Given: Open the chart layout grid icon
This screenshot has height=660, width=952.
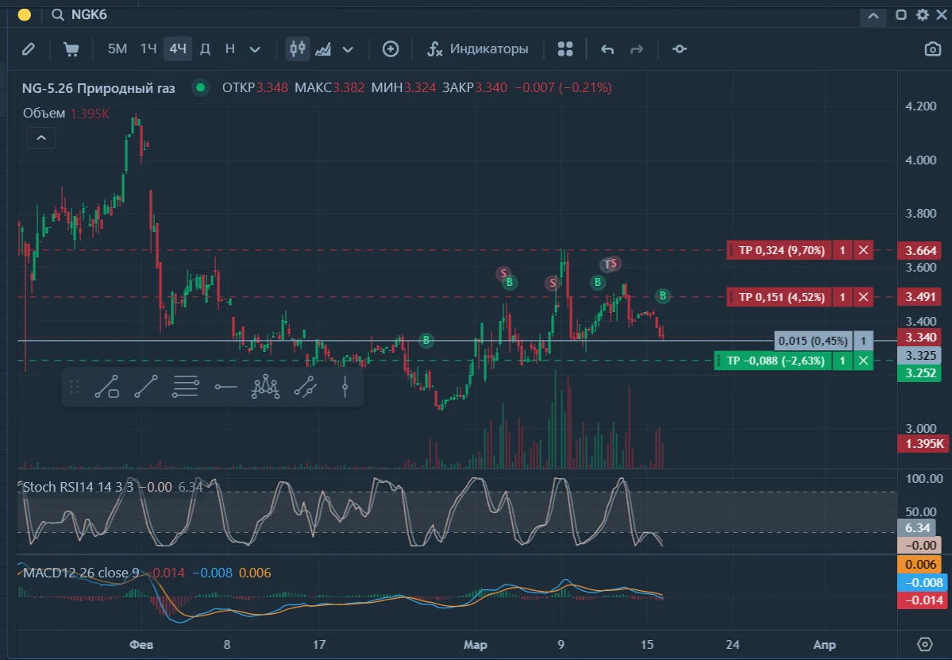Looking at the screenshot, I should (x=565, y=49).
